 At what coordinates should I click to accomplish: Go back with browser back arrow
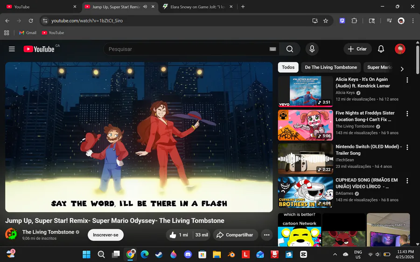[7, 21]
